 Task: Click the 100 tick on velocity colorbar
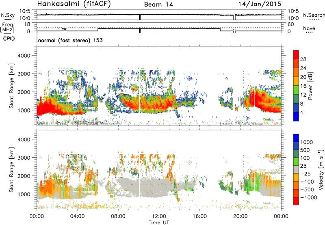click(x=305, y=158)
